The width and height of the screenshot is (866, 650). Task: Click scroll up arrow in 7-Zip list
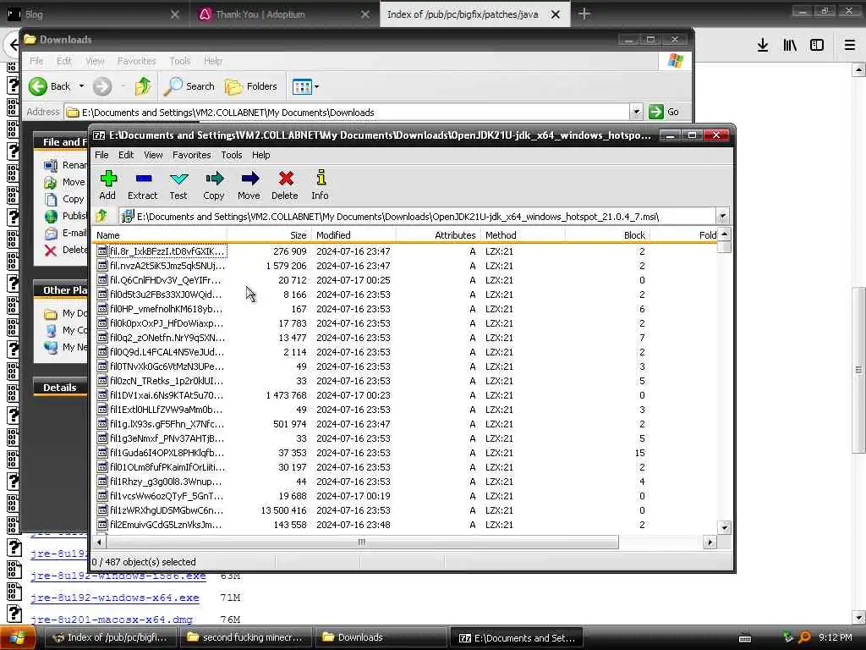coord(725,235)
